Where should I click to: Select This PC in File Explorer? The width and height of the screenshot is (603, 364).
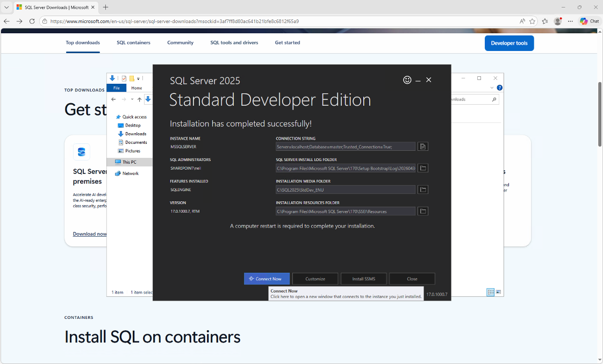tap(129, 162)
